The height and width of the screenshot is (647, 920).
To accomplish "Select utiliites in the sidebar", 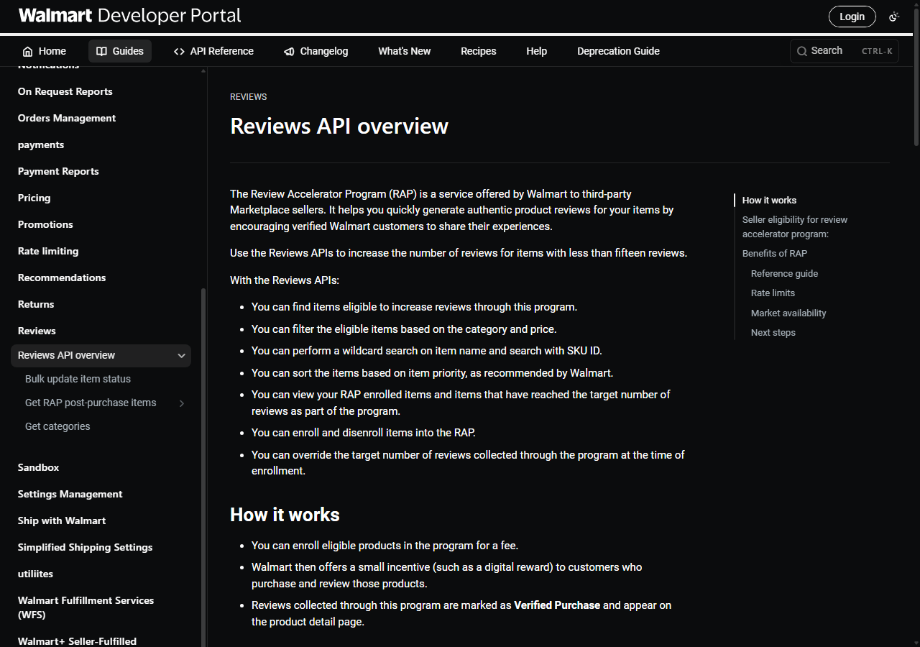I will click(x=35, y=574).
